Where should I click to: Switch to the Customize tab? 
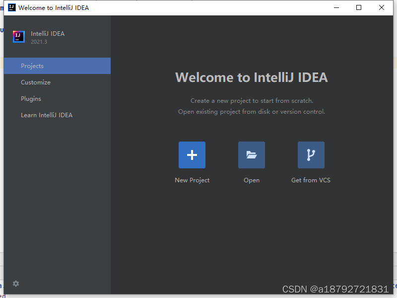[x=57, y=82]
